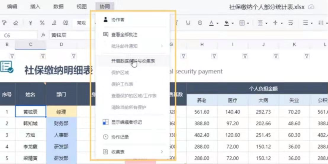Click the column settings icon

(x=321, y=23)
